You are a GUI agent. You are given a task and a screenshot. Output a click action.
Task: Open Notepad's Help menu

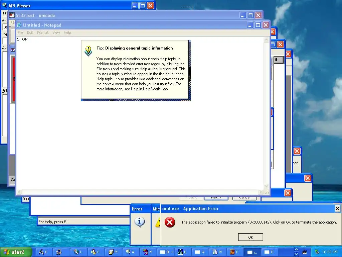click(x=67, y=32)
